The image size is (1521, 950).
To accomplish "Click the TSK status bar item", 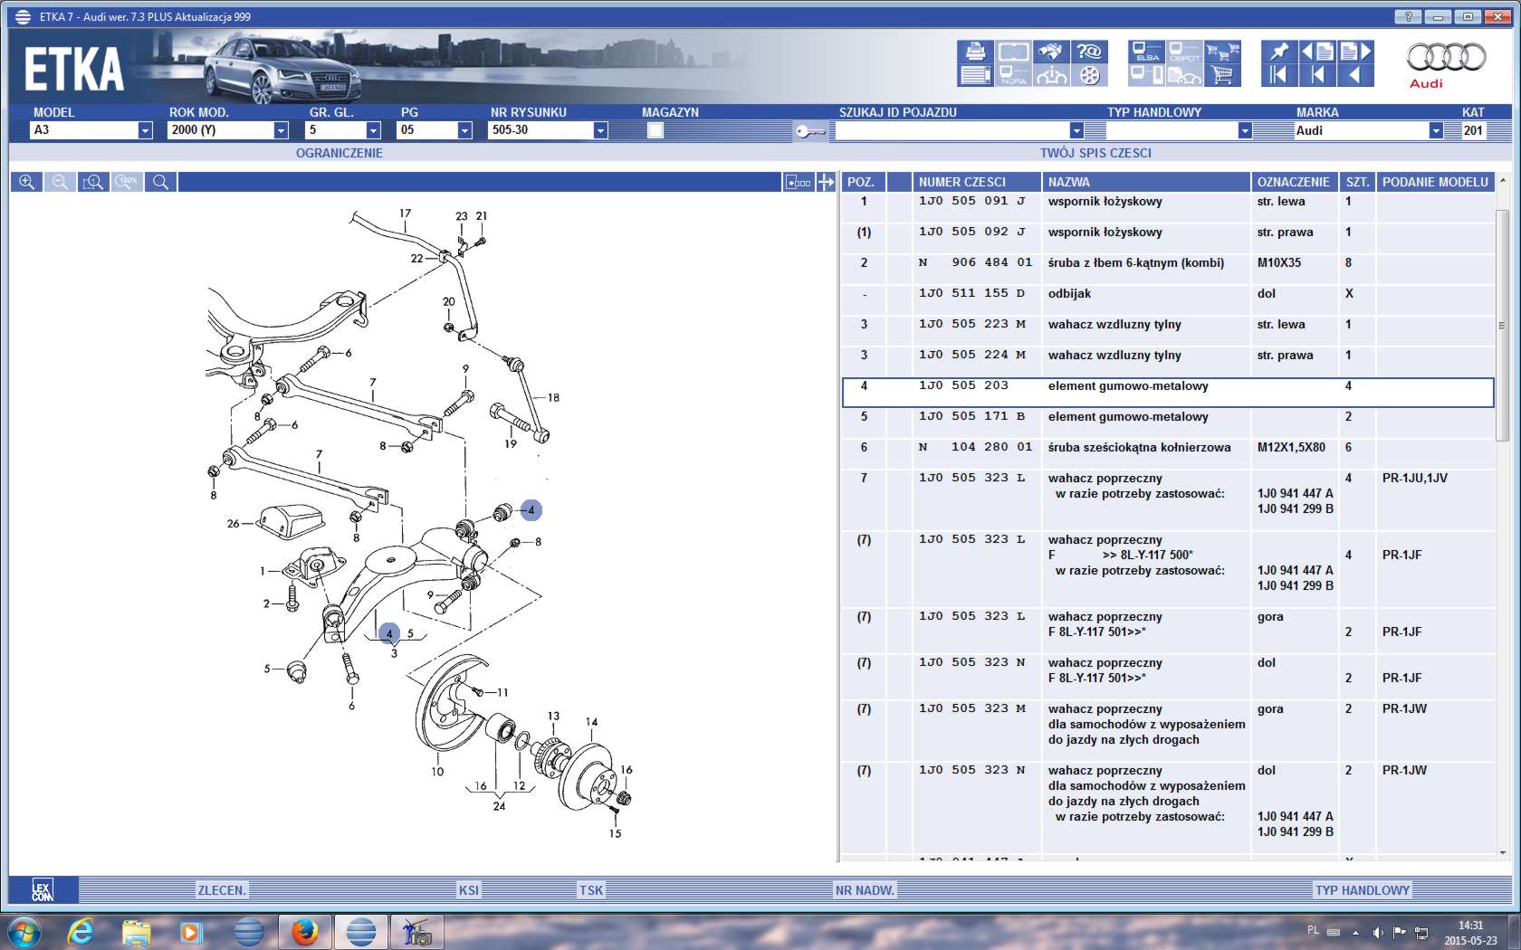I will pos(591,890).
